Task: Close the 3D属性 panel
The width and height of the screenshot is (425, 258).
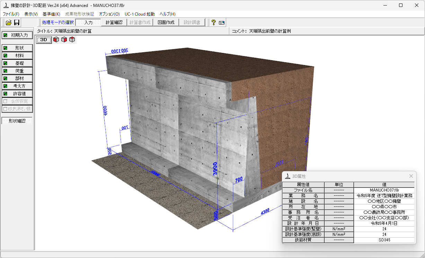Action: [x=411, y=176]
